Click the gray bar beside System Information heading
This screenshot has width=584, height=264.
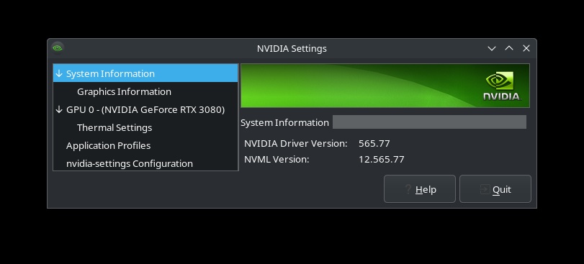point(429,122)
